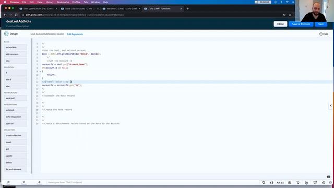The height and width of the screenshot is (188, 334).
Task: Close the test deal 2 (Deal) tab
Action: click(x=139, y=9)
